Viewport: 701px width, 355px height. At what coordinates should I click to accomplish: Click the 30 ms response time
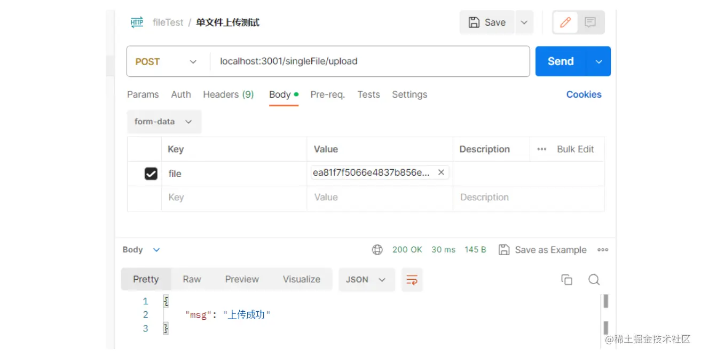tap(443, 250)
